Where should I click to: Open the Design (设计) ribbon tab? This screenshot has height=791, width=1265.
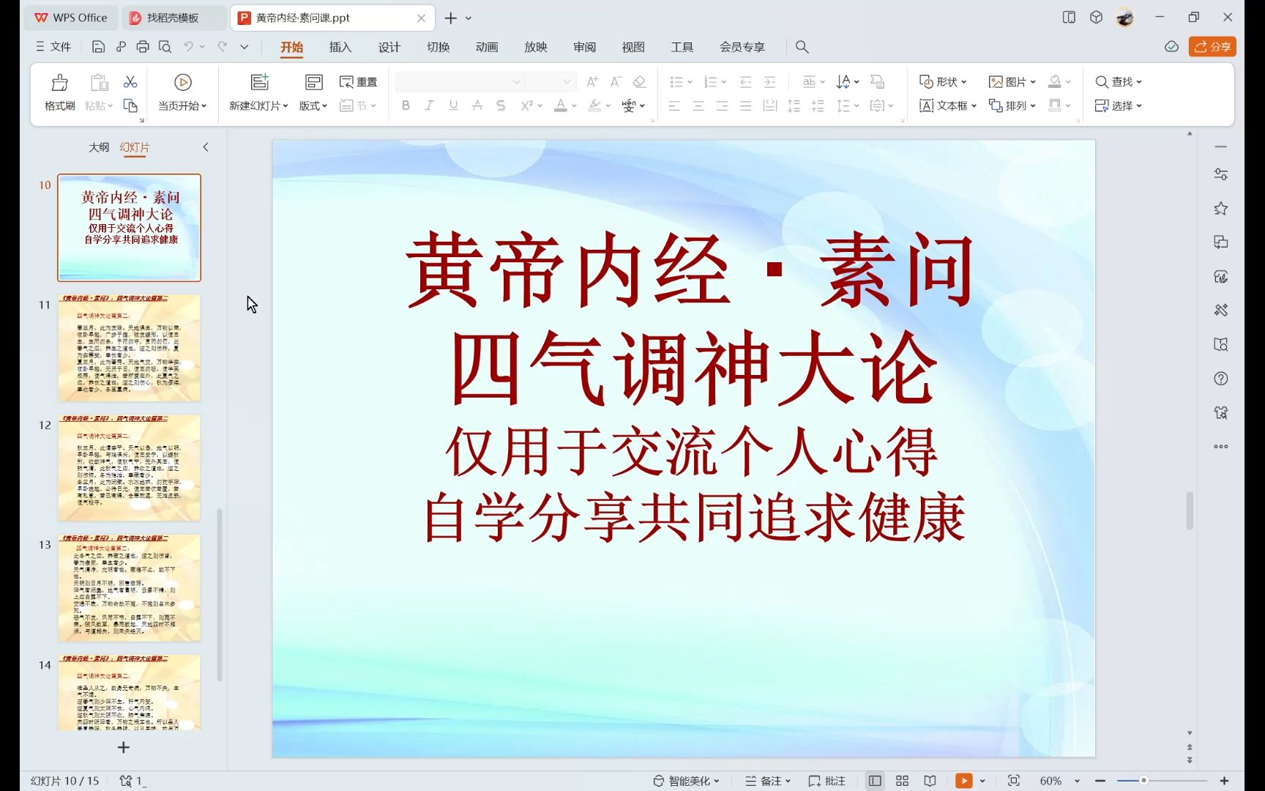pyautogui.click(x=389, y=47)
